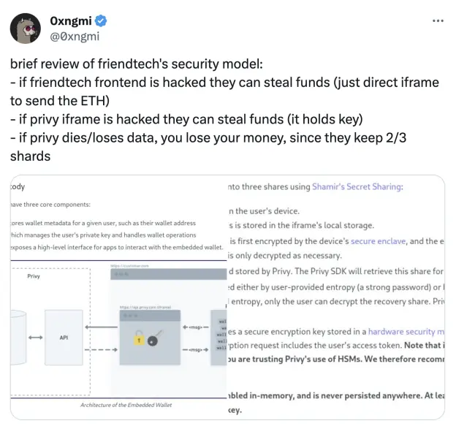Screen dimensions: 456x429
Task: Click the key icon in iframe diagram
Action: tap(155, 338)
